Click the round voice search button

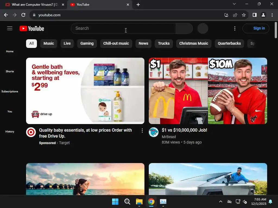point(203,28)
